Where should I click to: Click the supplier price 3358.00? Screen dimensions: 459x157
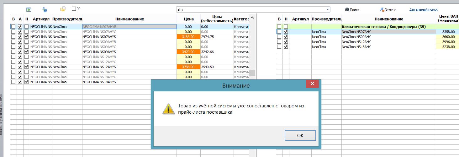point(448,32)
